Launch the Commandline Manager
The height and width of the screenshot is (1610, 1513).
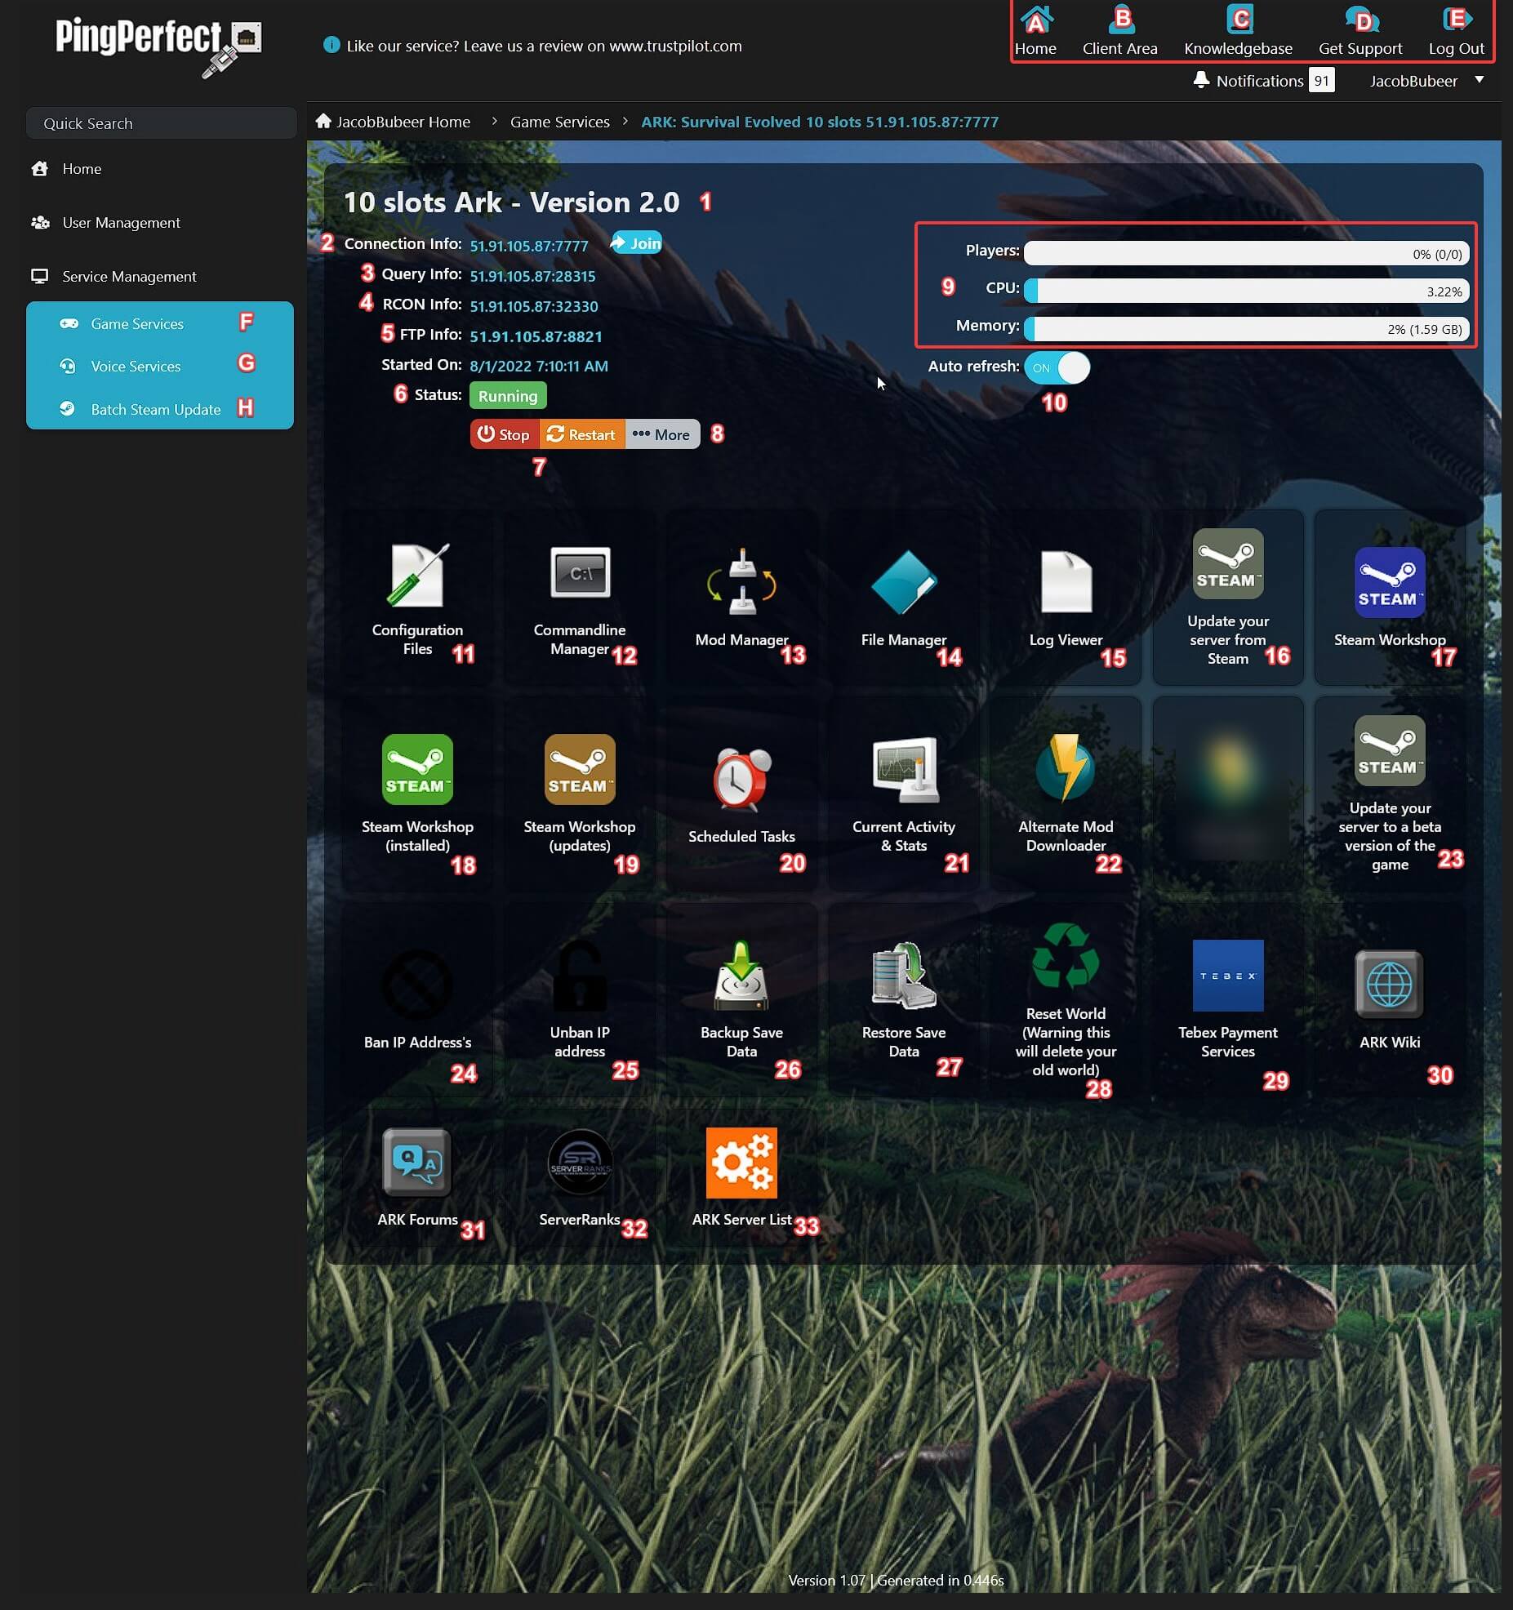click(579, 573)
